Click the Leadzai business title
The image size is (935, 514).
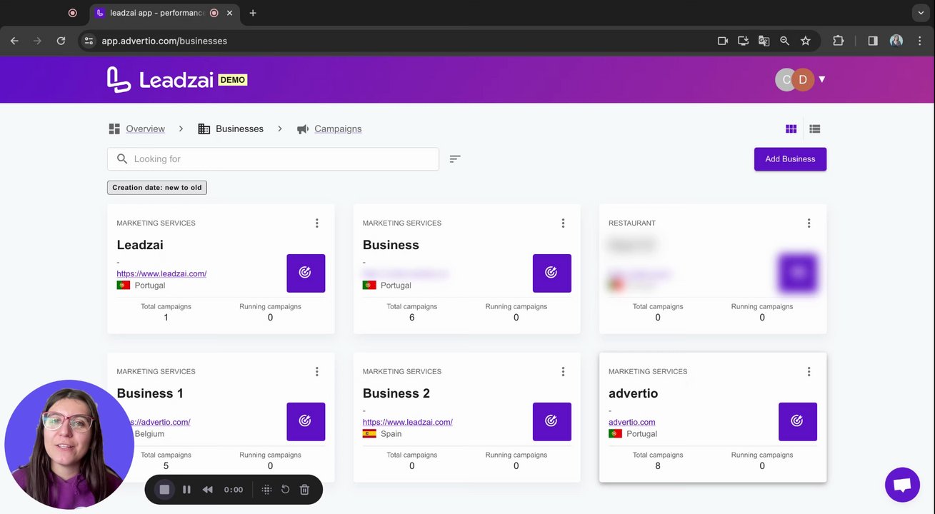coord(140,245)
